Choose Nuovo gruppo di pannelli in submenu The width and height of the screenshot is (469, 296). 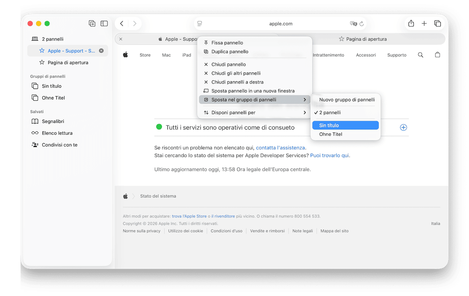coord(346,100)
